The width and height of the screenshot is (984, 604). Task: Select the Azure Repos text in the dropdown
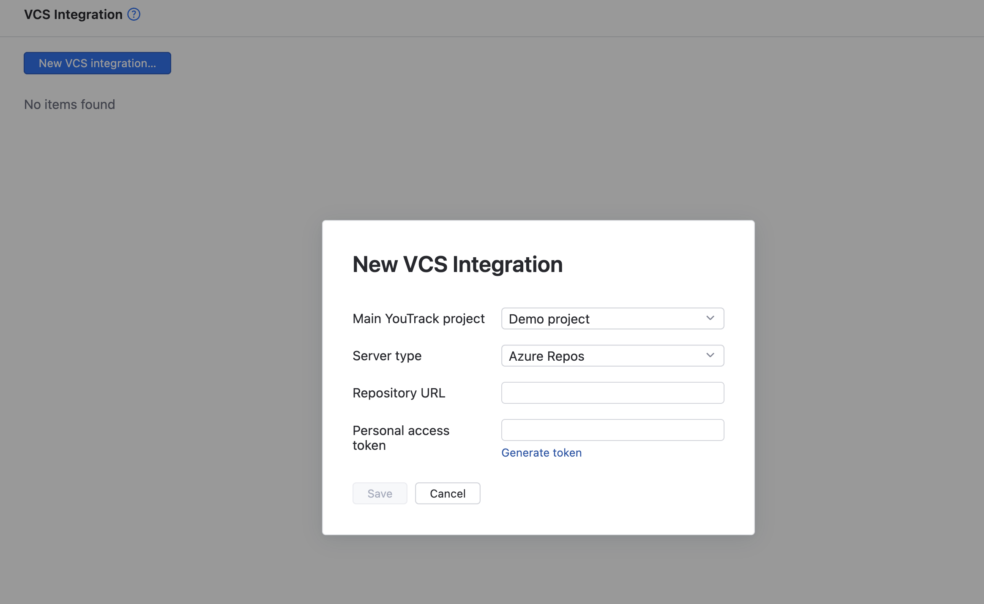point(546,356)
